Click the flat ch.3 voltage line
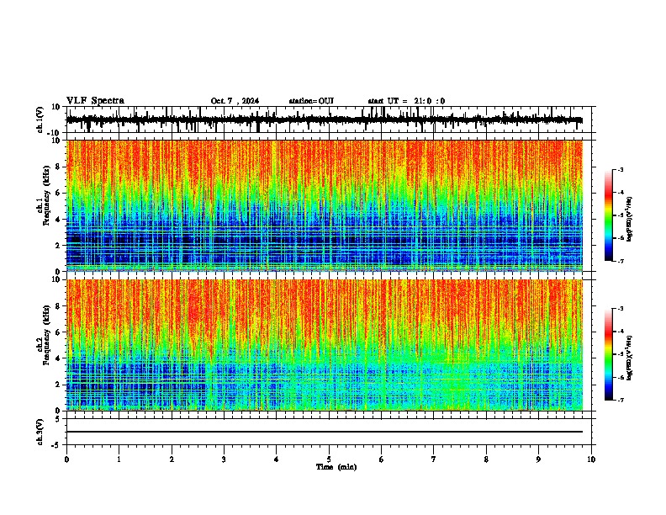 [x=324, y=432]
